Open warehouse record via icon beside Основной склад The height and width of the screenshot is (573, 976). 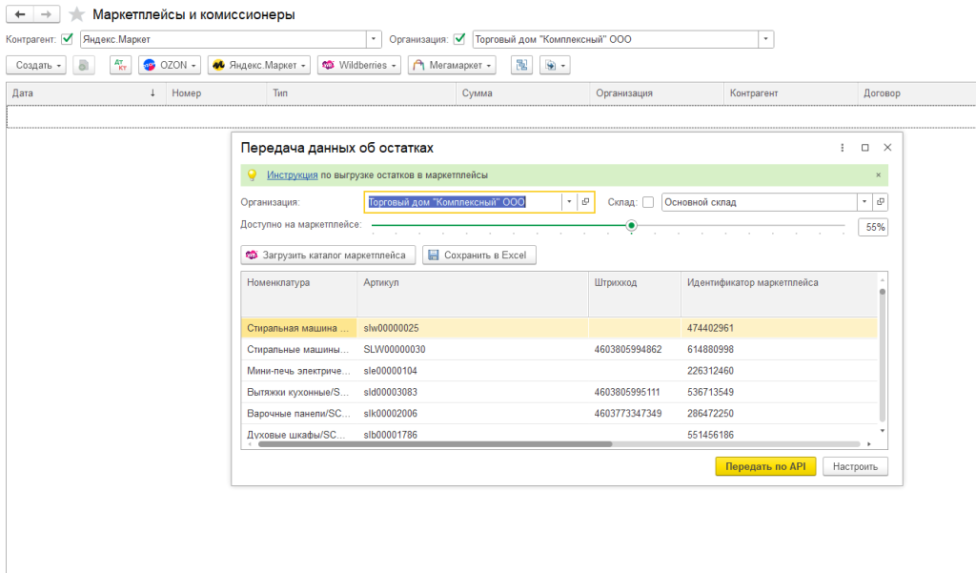point(880,202)
